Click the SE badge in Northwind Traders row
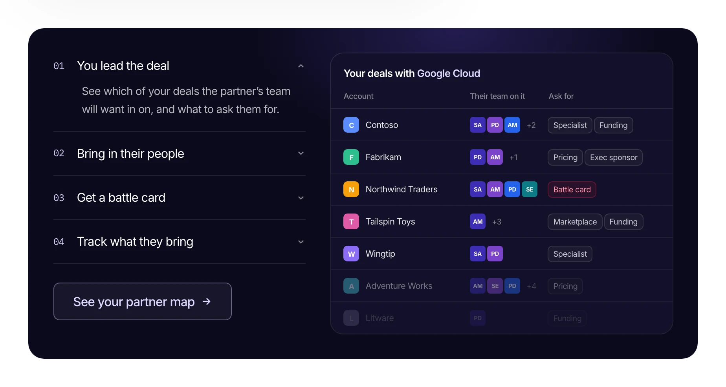726x387 pixels. [x=530, y=190]
